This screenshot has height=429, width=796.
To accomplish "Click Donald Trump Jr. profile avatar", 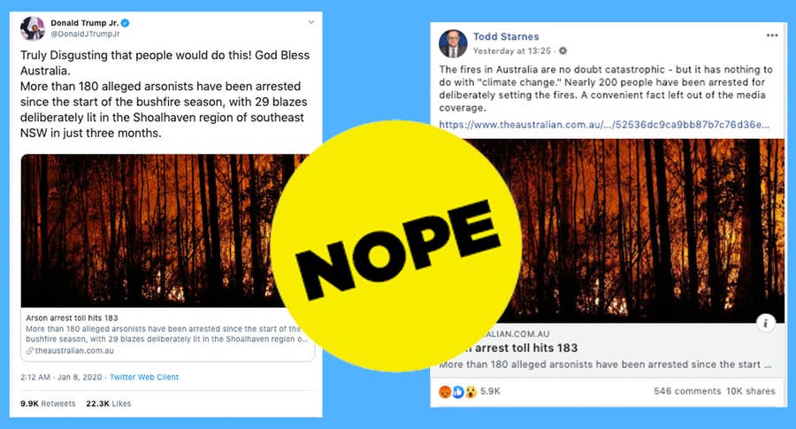I will click(33, 28).
